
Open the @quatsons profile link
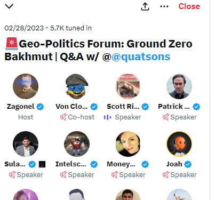tap(141, 57)
